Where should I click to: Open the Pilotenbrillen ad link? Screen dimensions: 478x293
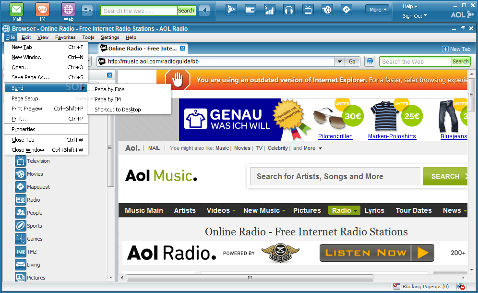tap(335, 136)
